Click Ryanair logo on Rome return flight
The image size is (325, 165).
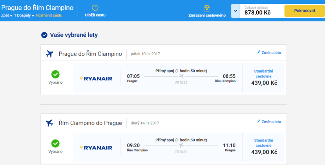tap(96, 148)
